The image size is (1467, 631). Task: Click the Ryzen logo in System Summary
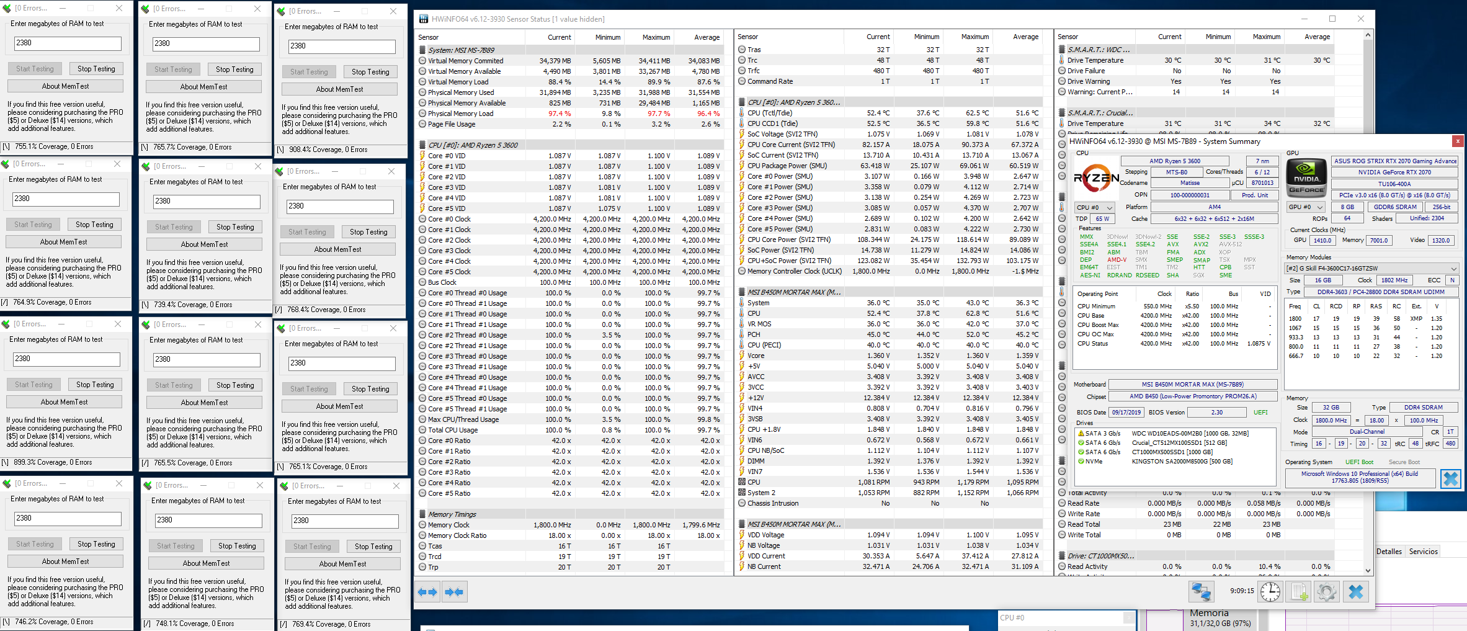pyautogui.click(x=1096, y=179)
